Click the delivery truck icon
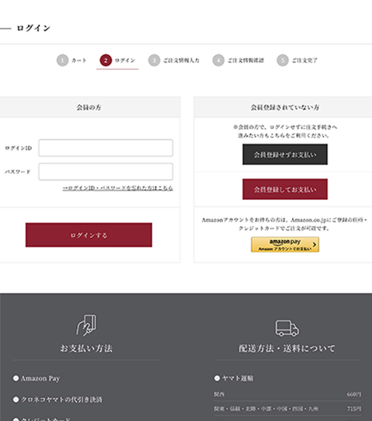372x421 pixels. [x=287, y=328]
